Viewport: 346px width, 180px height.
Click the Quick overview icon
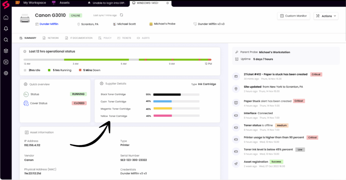[x=25, y=84]
